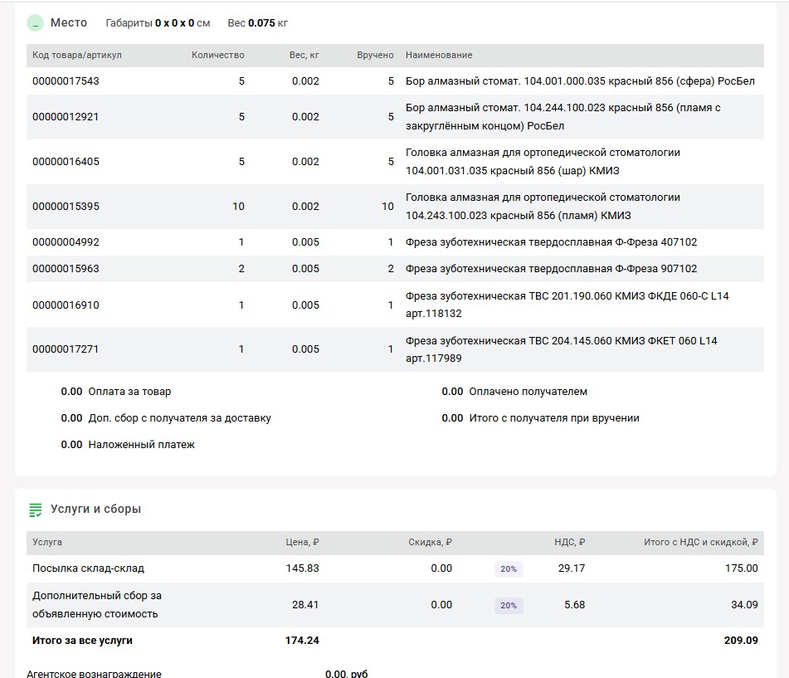Viewport: 789px width, 678px height.
Task: Click the 20% badge in Дополнительный сбор row
Action: point(509,605)
